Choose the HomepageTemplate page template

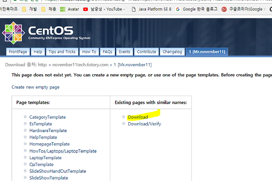[49, 144]
